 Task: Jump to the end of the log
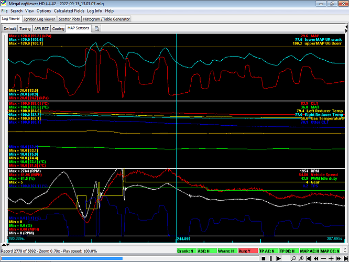click(346, 258)
